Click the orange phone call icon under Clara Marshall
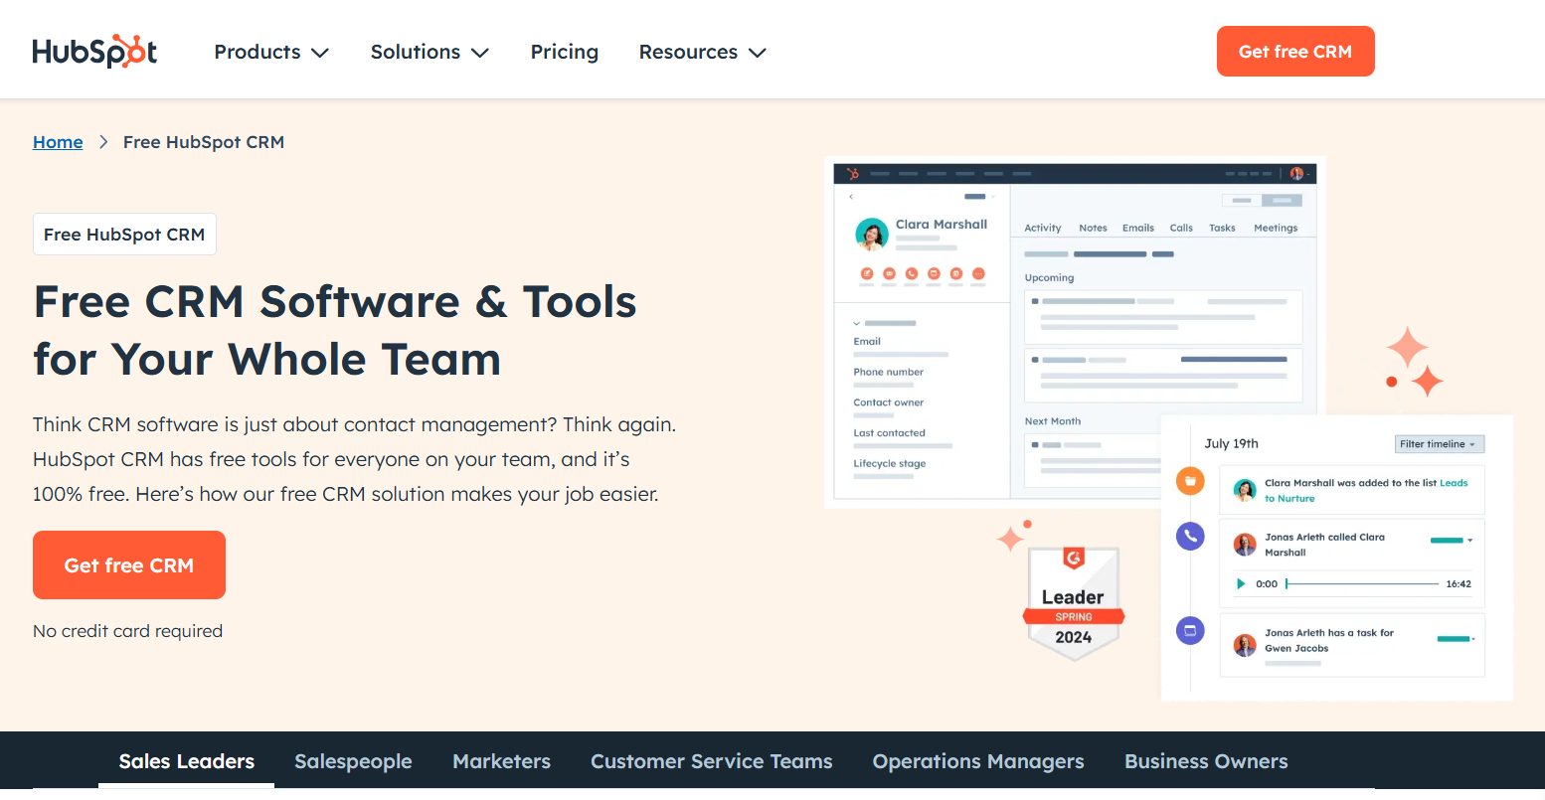This screenshot has width=1545, height=800. pos(912,273)
